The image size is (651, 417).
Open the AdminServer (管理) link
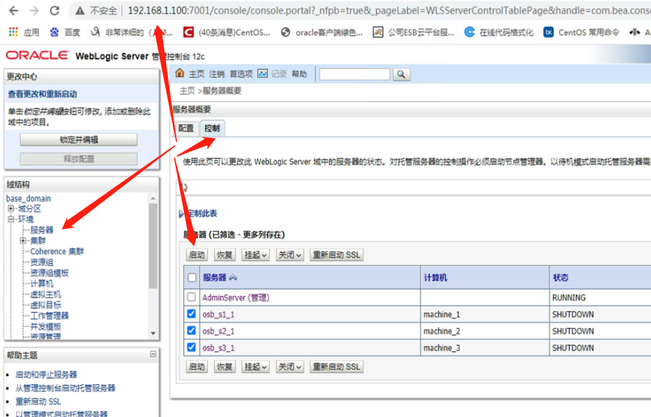(236, 297)
